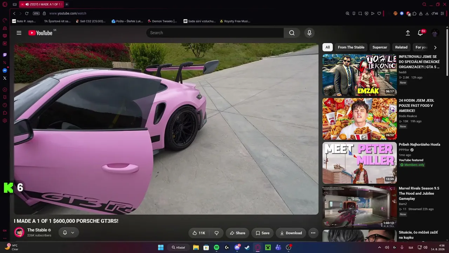449x253 pixels.
Task: Select the From The Stable chip
Action: pyautogui.click(x=351, y=47)
